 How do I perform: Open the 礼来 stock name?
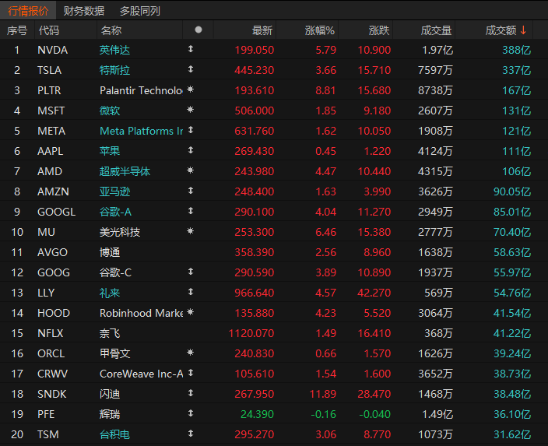coord(110,293)
